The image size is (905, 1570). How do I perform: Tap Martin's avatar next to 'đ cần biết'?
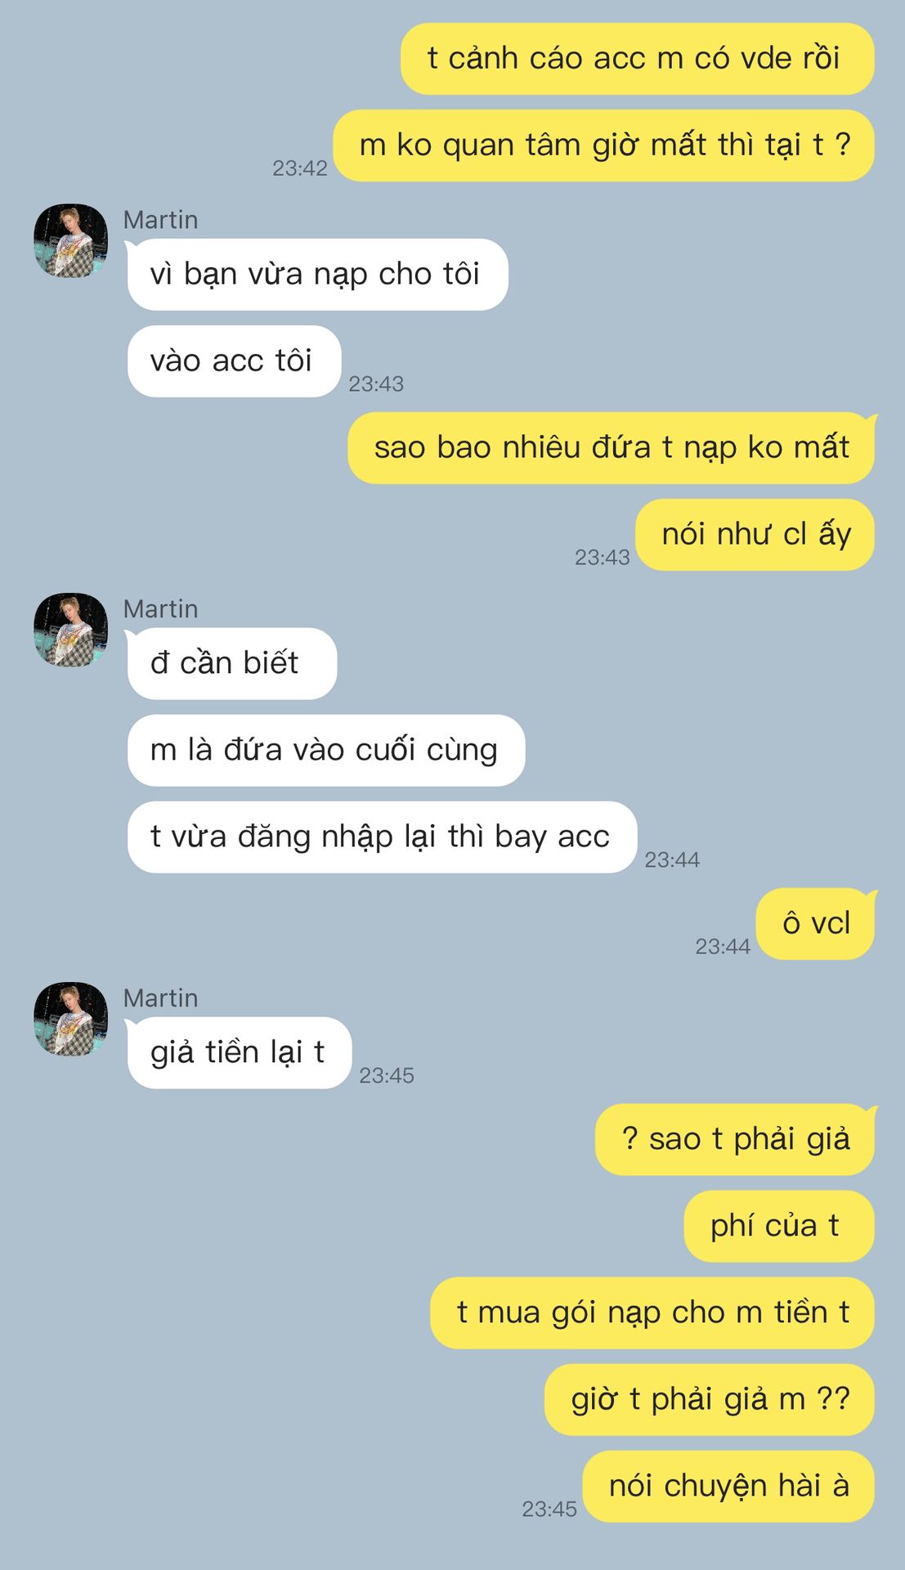(x=70, y=630)
